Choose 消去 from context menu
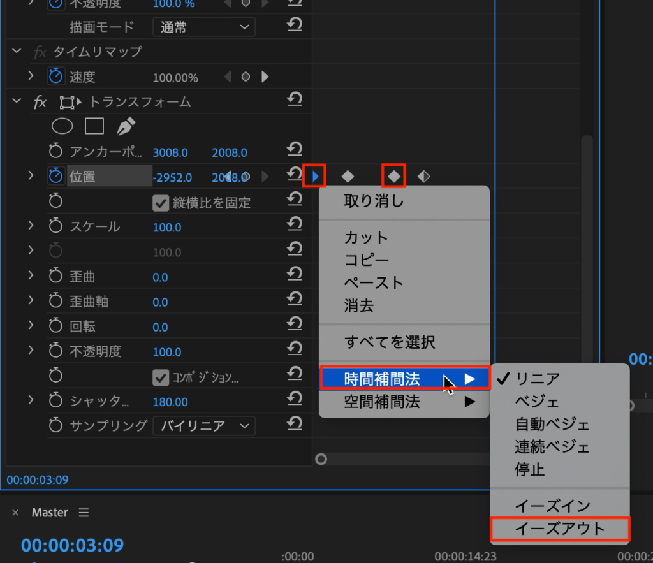Viewport: 653px width, 563px height. pyautogui.click(x=404, y=305)
